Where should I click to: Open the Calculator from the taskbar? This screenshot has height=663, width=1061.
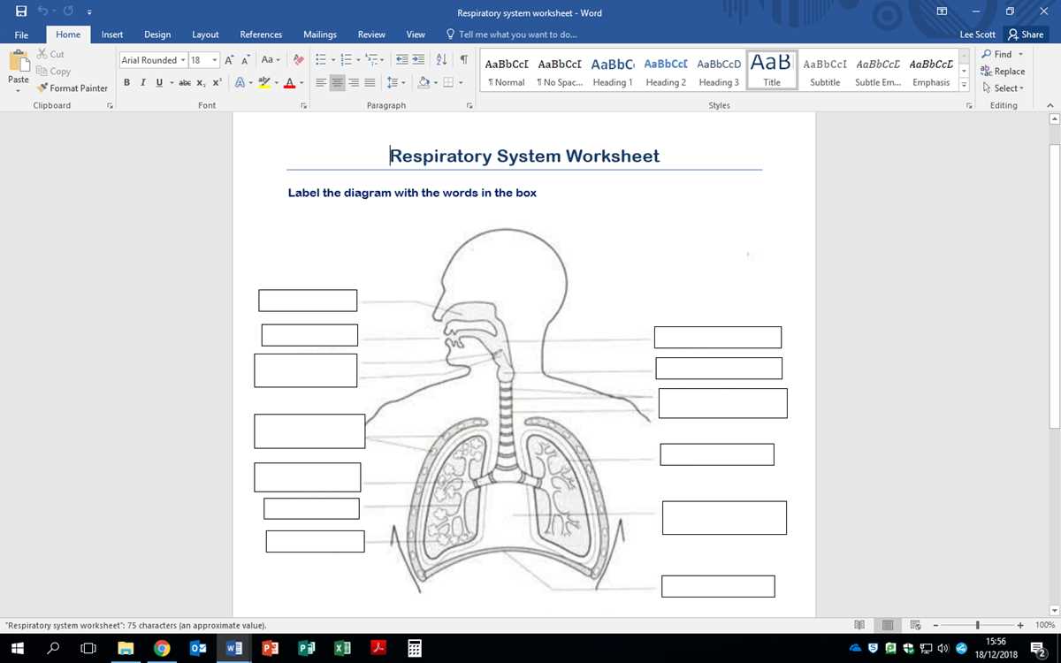(414, 648)
